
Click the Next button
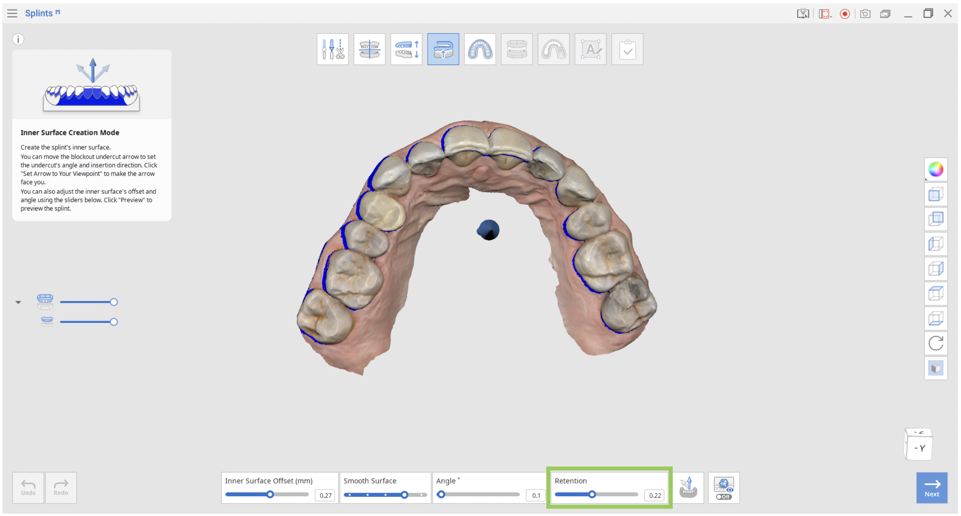tap(932, 488)
